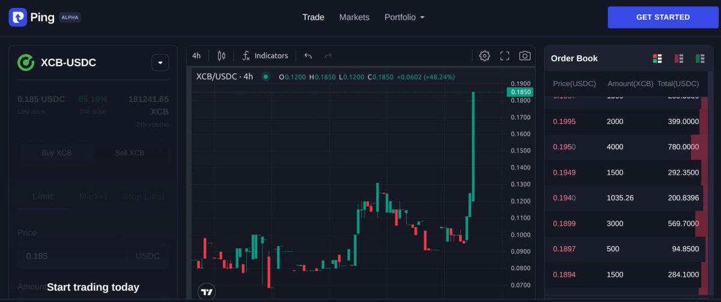Click the Amount(XCB) column header

[630, 83]
